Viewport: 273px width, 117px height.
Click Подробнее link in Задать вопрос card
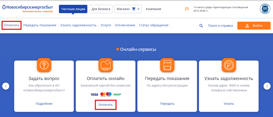tap(44, 104)
